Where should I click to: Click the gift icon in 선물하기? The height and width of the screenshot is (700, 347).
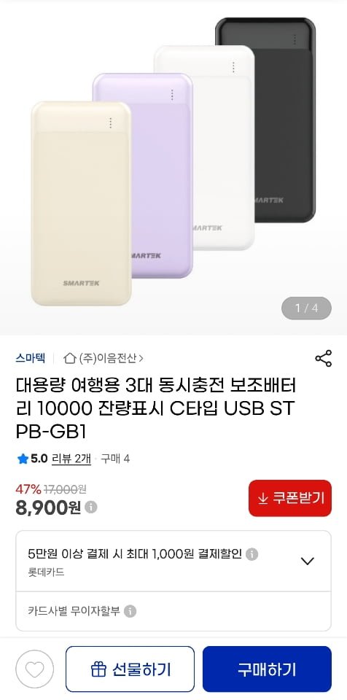point(98,669)
